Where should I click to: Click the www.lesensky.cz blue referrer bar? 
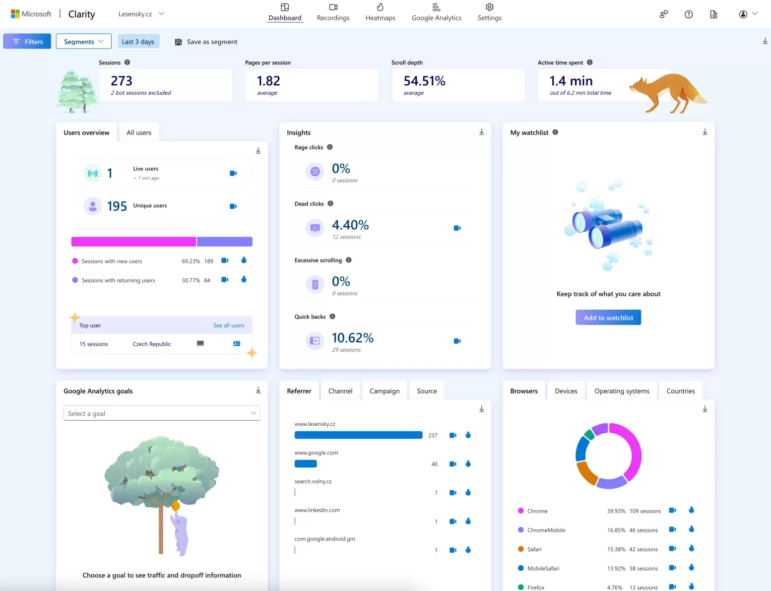coord(358,435)
